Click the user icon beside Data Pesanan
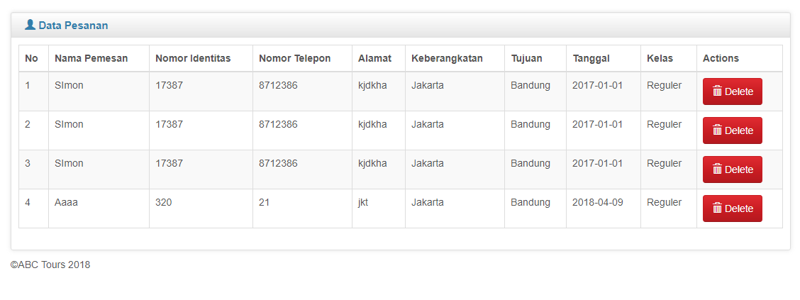This screenshot has height=300, width=800. point(30,25)
